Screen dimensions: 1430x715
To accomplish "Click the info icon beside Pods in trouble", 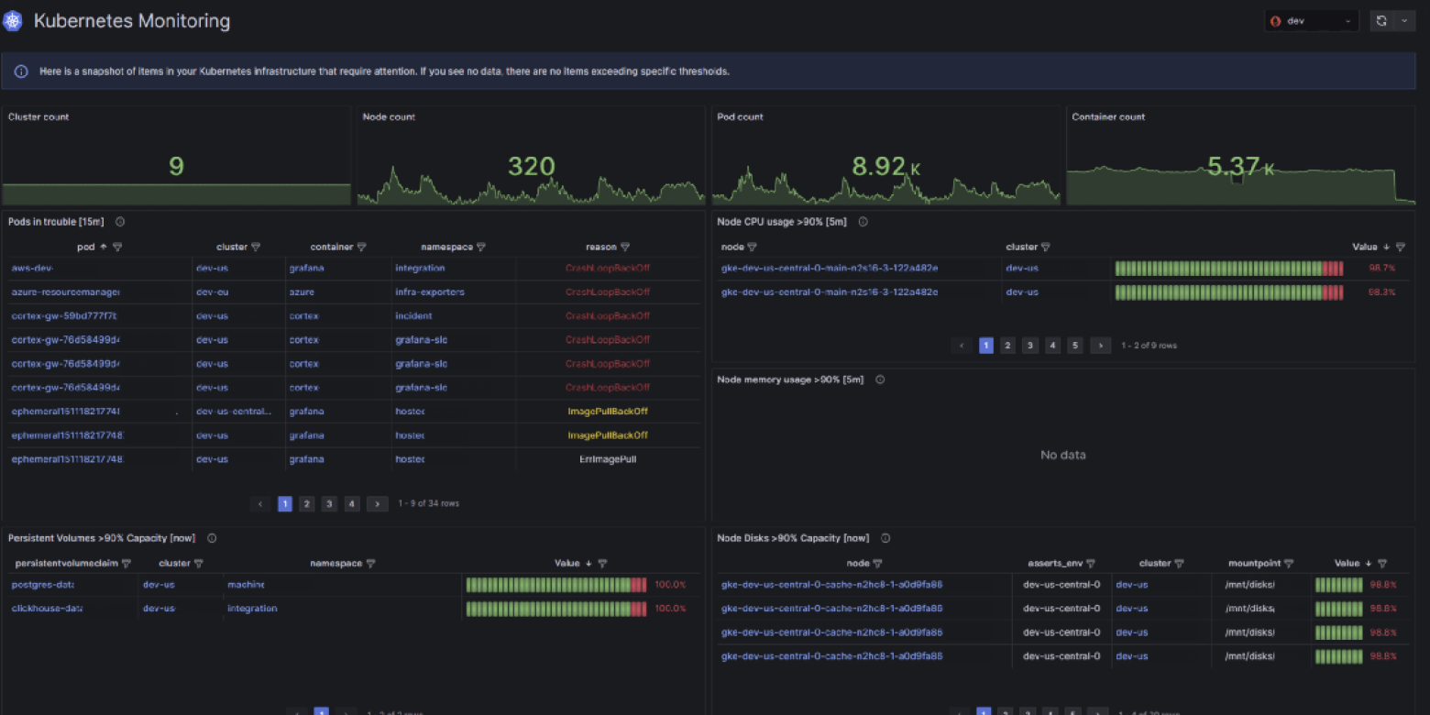I will pos(119,221).
